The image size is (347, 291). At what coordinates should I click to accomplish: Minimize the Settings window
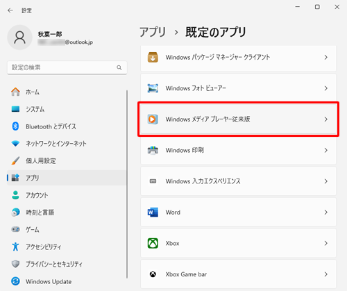tap(298, 7)
